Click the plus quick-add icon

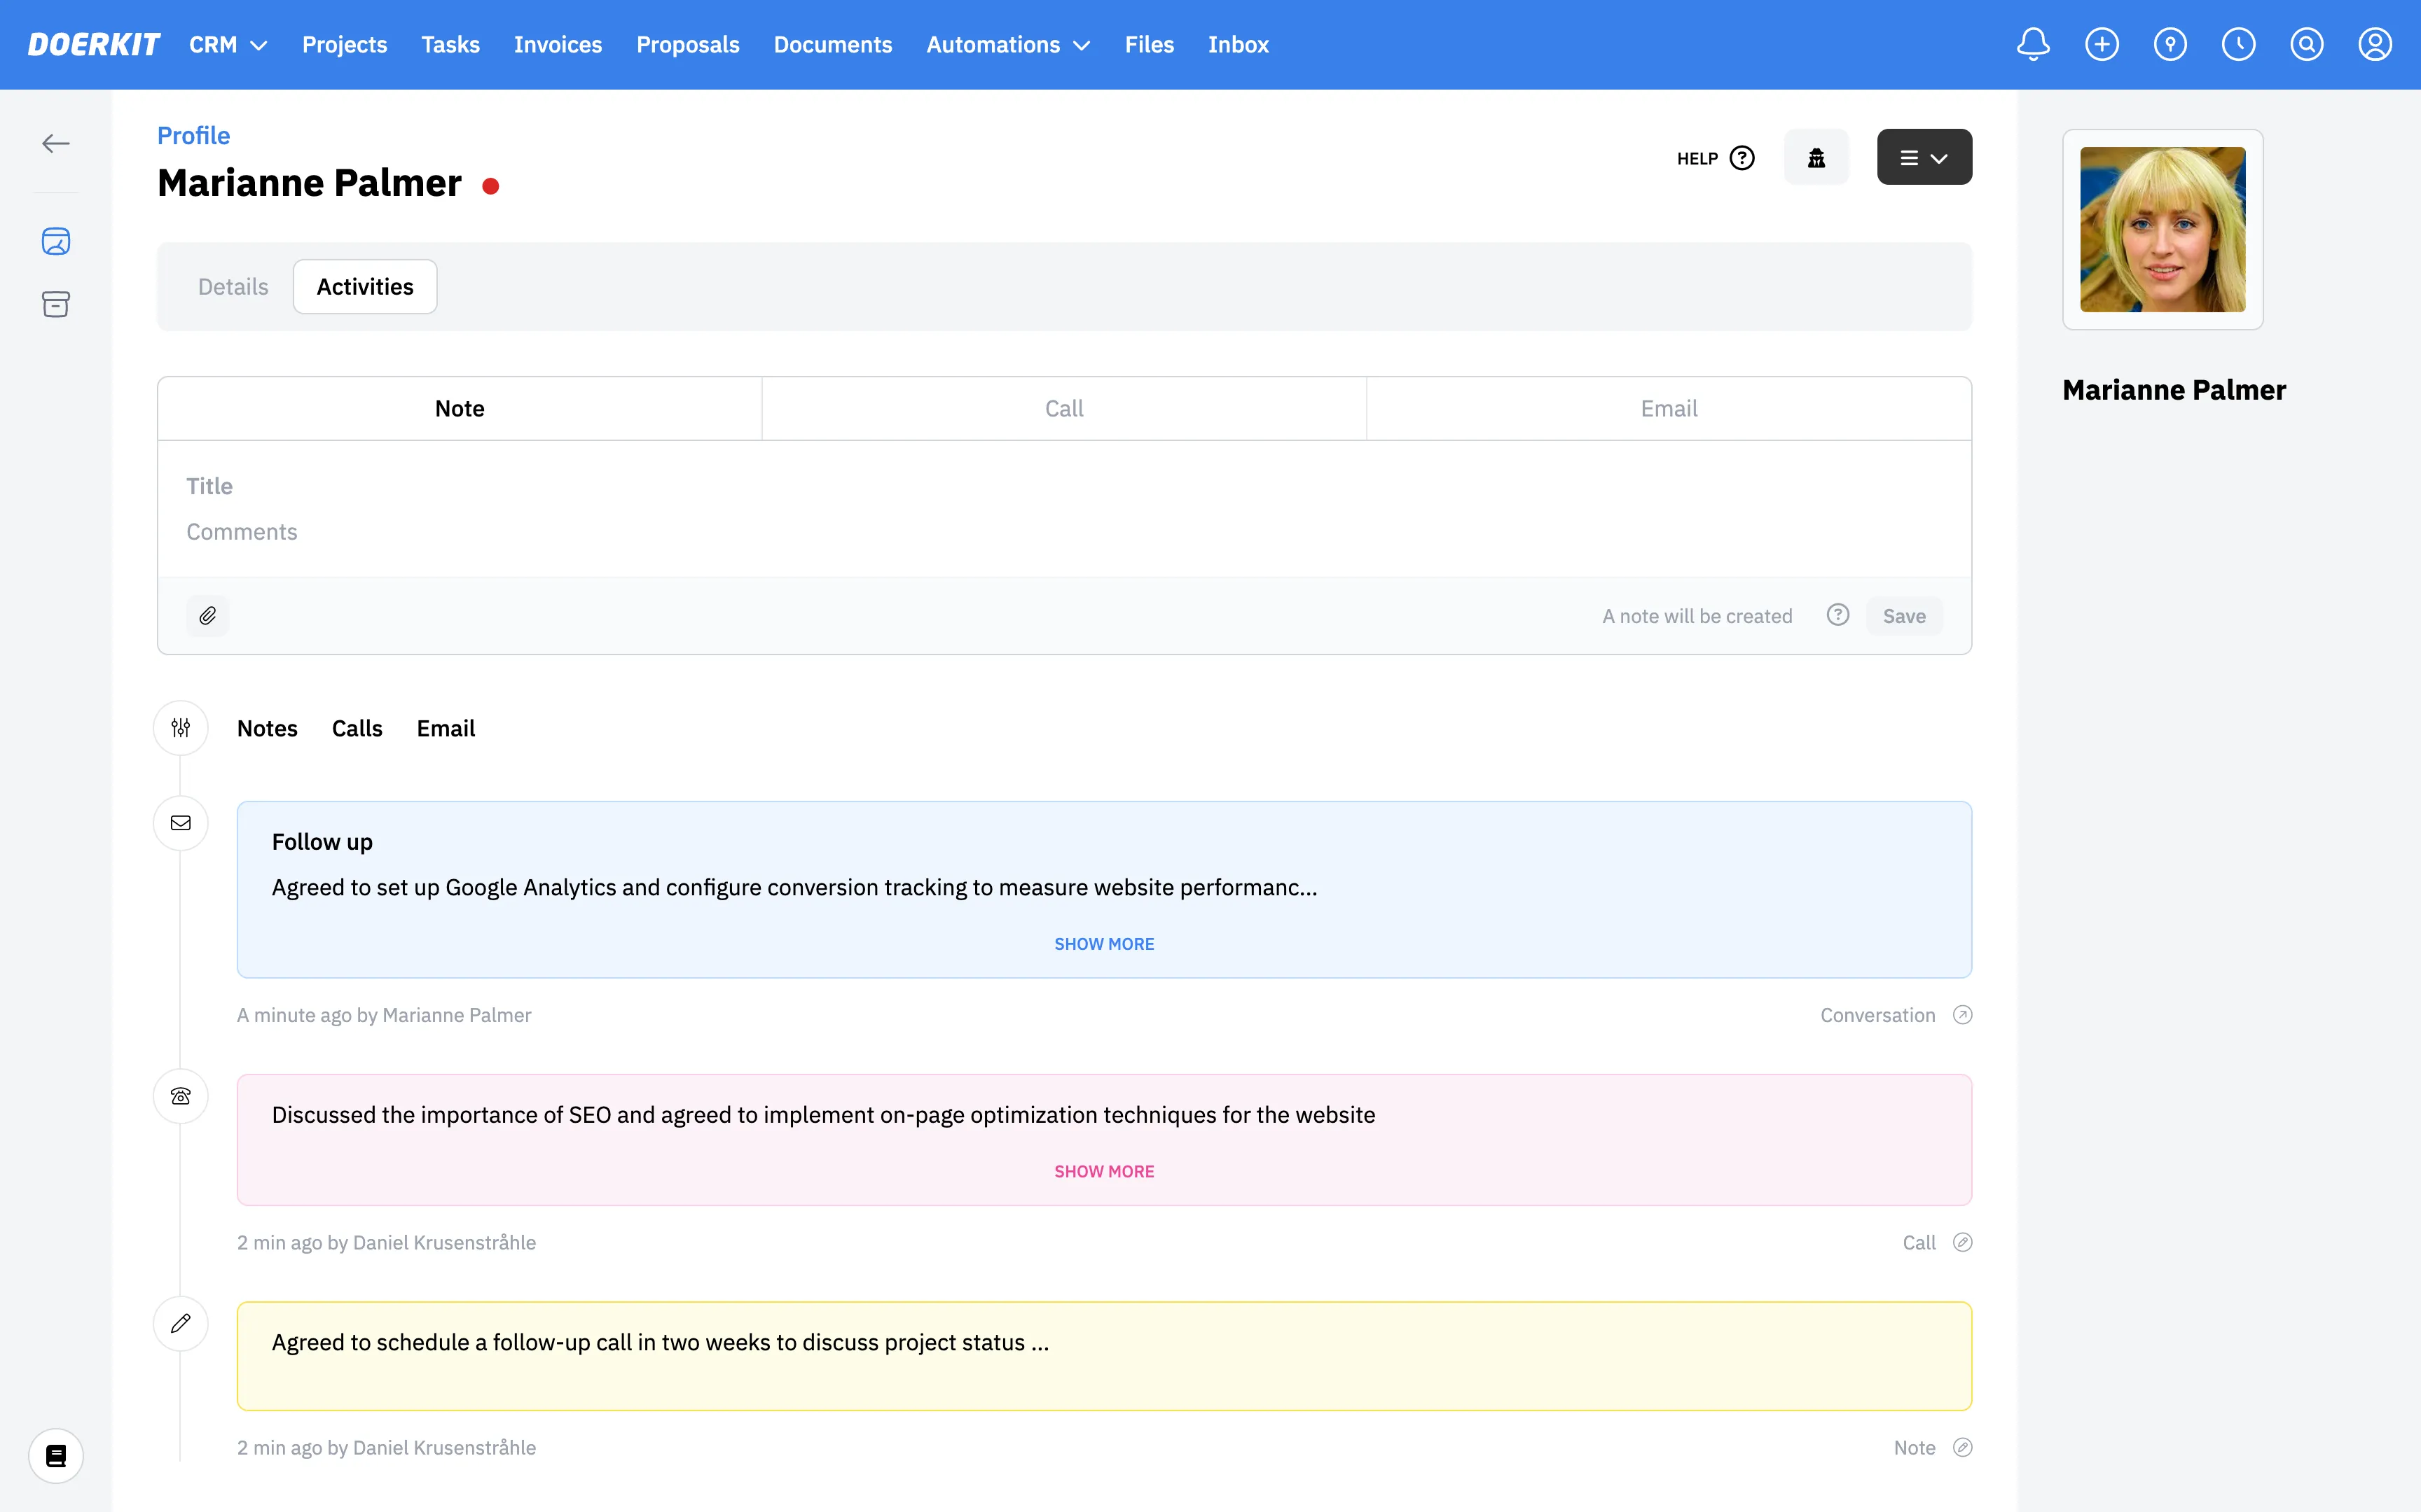(2102, 45)
